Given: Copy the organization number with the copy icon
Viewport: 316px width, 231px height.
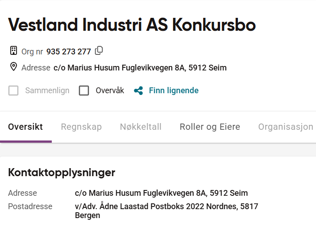Looking at the screenshot, I should coord(99,50).
